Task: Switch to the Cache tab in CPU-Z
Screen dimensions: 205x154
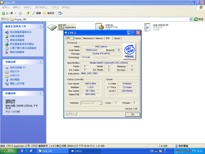Action: click(x=78, y=38)
